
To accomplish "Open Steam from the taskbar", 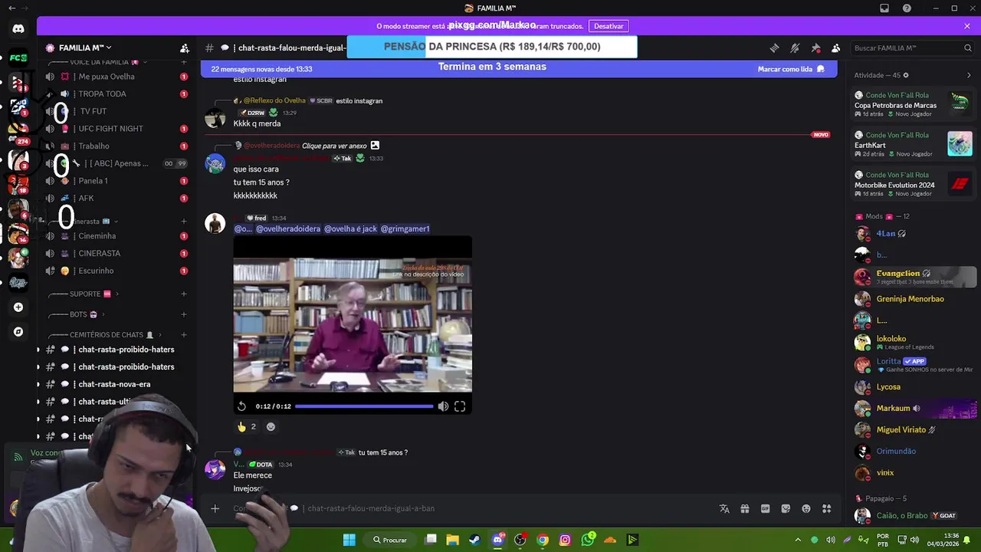I will tap(474, 540).
